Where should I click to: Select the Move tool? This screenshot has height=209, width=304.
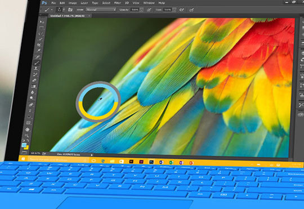tap(41, 22)
